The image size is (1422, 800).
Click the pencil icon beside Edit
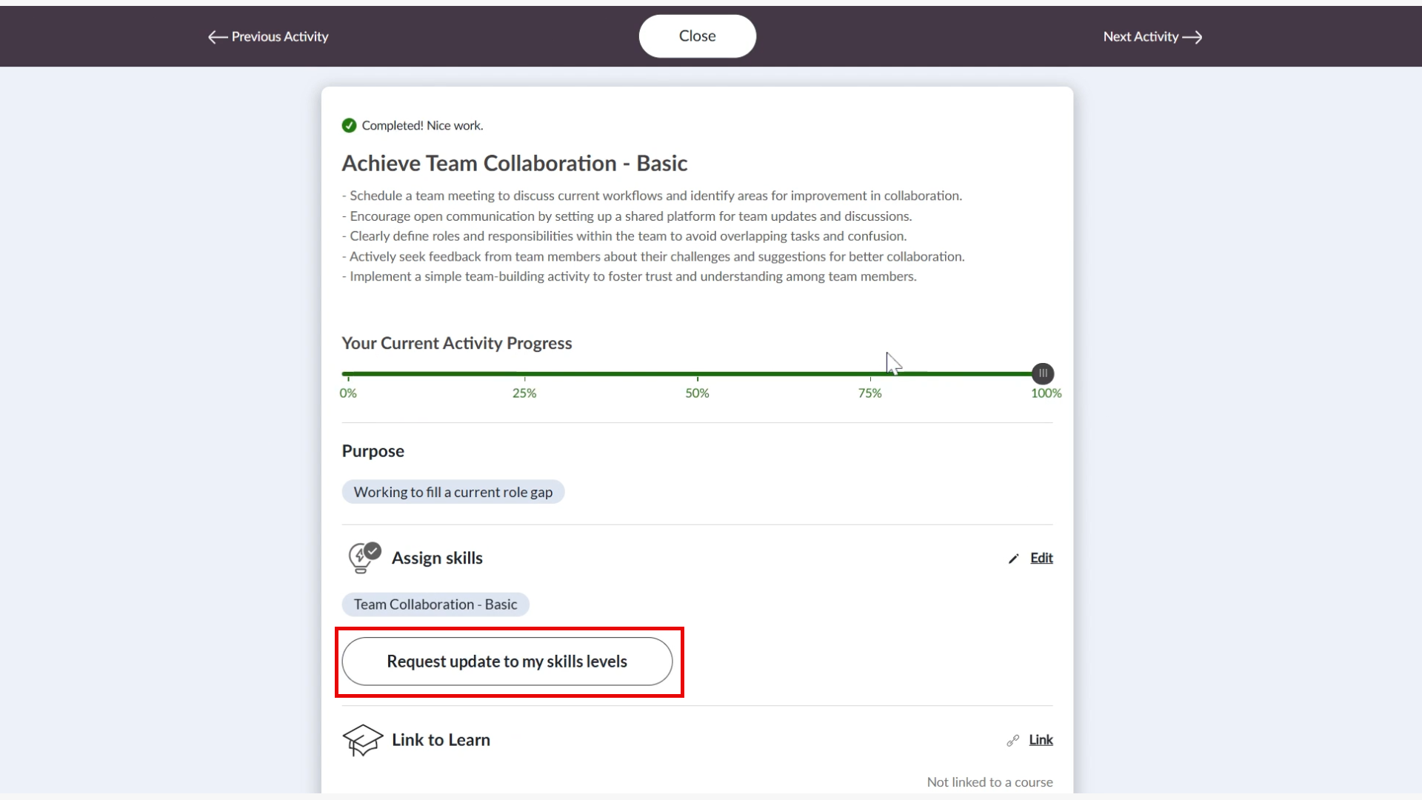pyautogui.click(x=1013, y=559)
